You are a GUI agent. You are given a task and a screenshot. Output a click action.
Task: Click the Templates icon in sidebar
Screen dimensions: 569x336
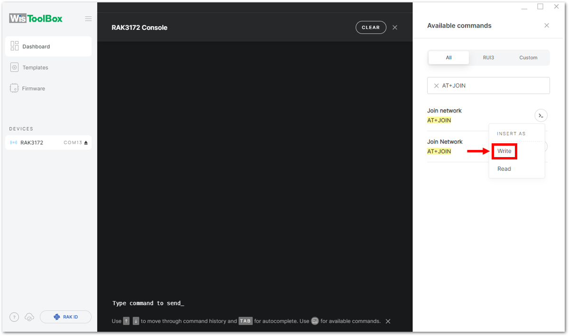tap(14, 67)
